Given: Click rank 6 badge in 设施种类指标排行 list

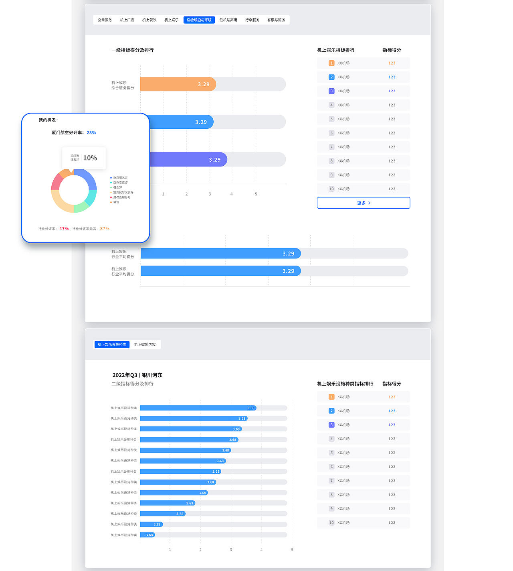Looking at the screenshot, I should (x=331, y=467).
